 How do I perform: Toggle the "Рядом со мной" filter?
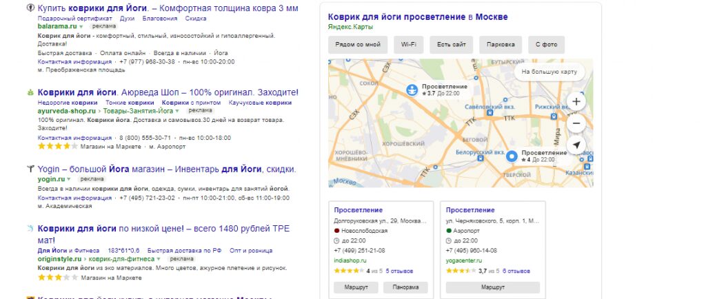click(x=357, y=45)
